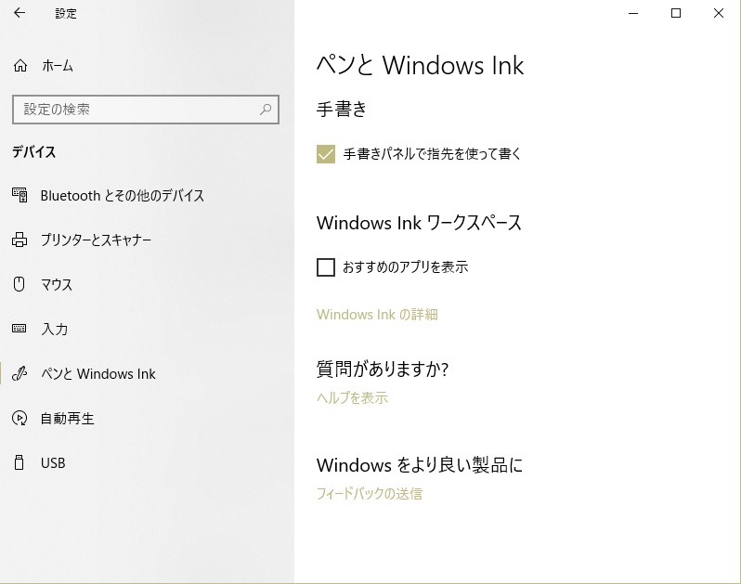Click the 手書き section heading

342,110
